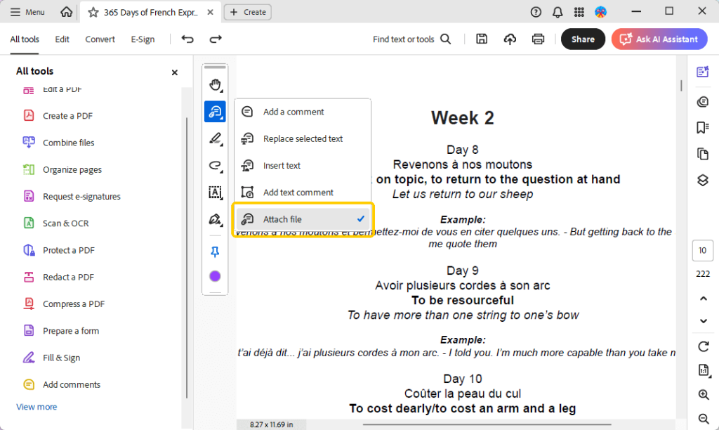Pin the comment toolbar open

215,252
